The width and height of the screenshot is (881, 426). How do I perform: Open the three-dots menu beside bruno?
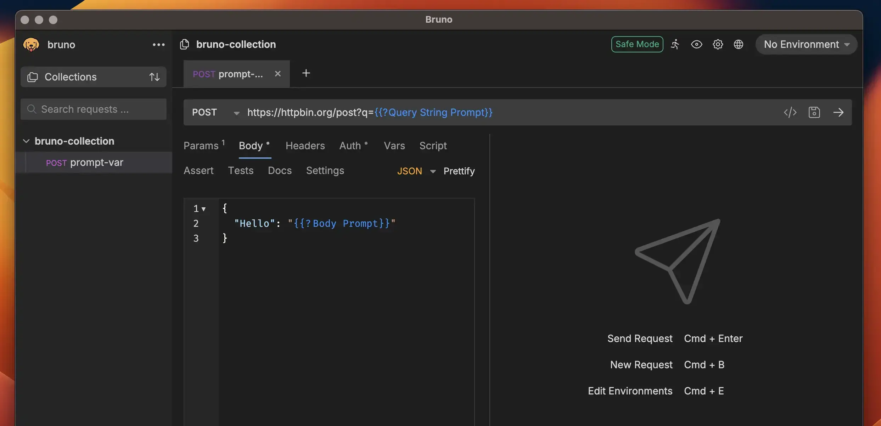pos(158,45)
